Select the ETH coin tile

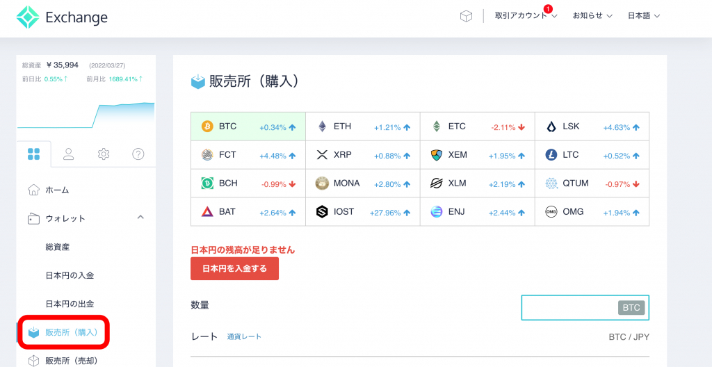point(362,127)
